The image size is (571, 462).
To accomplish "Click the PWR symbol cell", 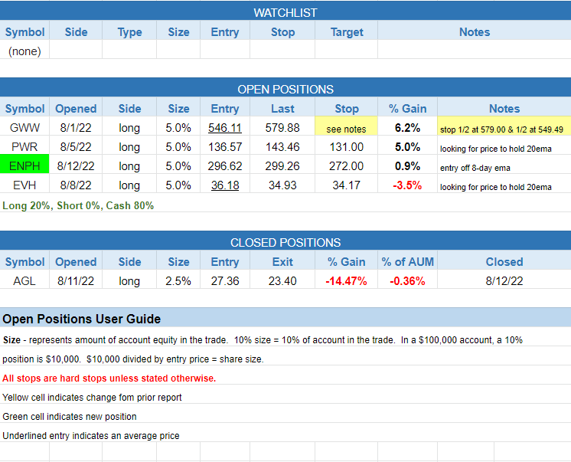I will [24, 146].
